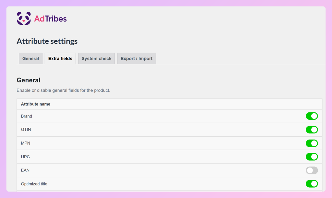Turn off the GTIN field toggle

pos(312,130)
